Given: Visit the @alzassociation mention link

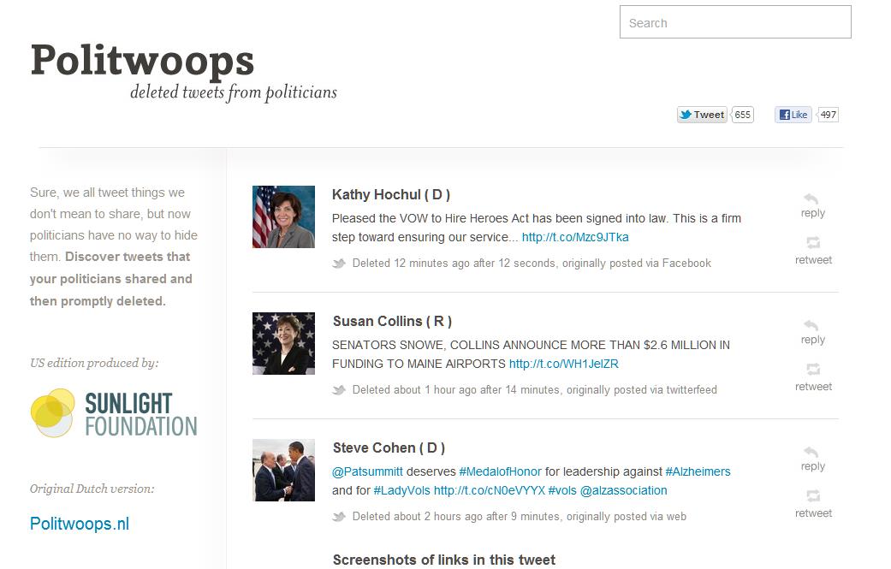Looking at the screenshot, I should [x=623, y=490].
